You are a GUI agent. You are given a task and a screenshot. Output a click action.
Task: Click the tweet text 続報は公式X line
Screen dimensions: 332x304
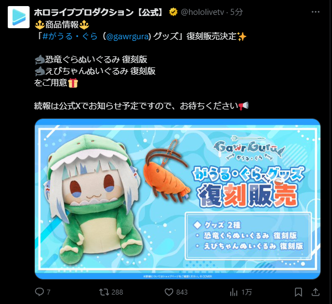click(141, 106)
